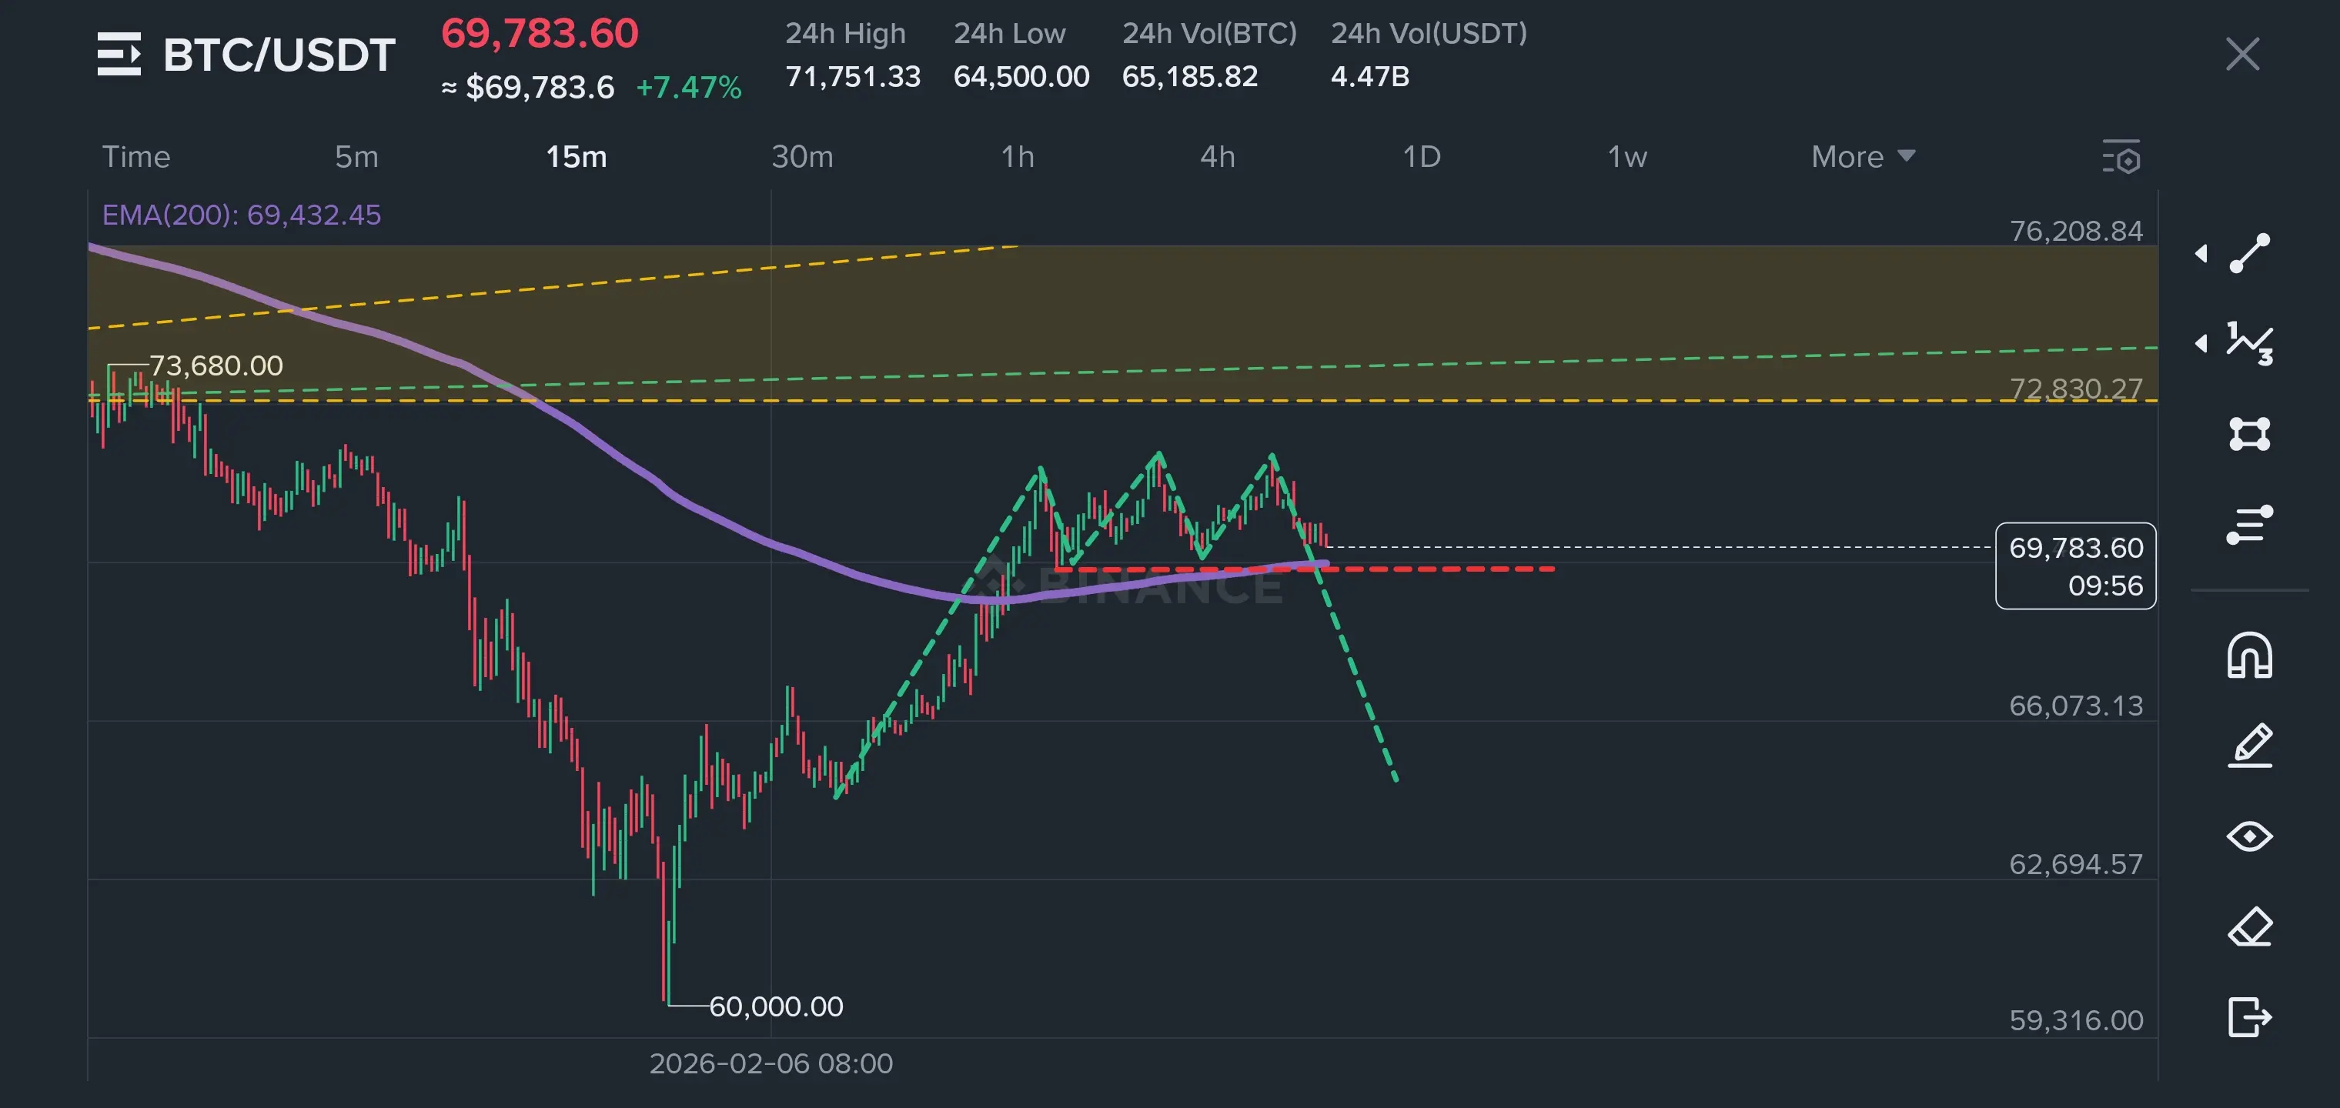
Task: Switch to the 1h timeframe tab
Action: tap(1018, 157)
